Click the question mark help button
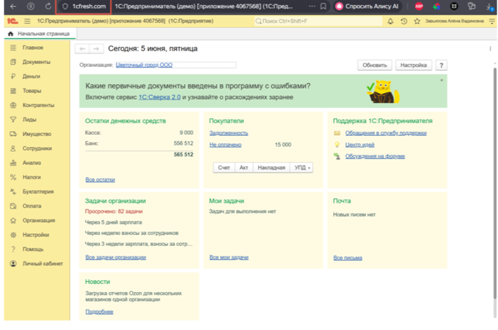The height and width of the screenshot is (330, 498). point(441,65)
